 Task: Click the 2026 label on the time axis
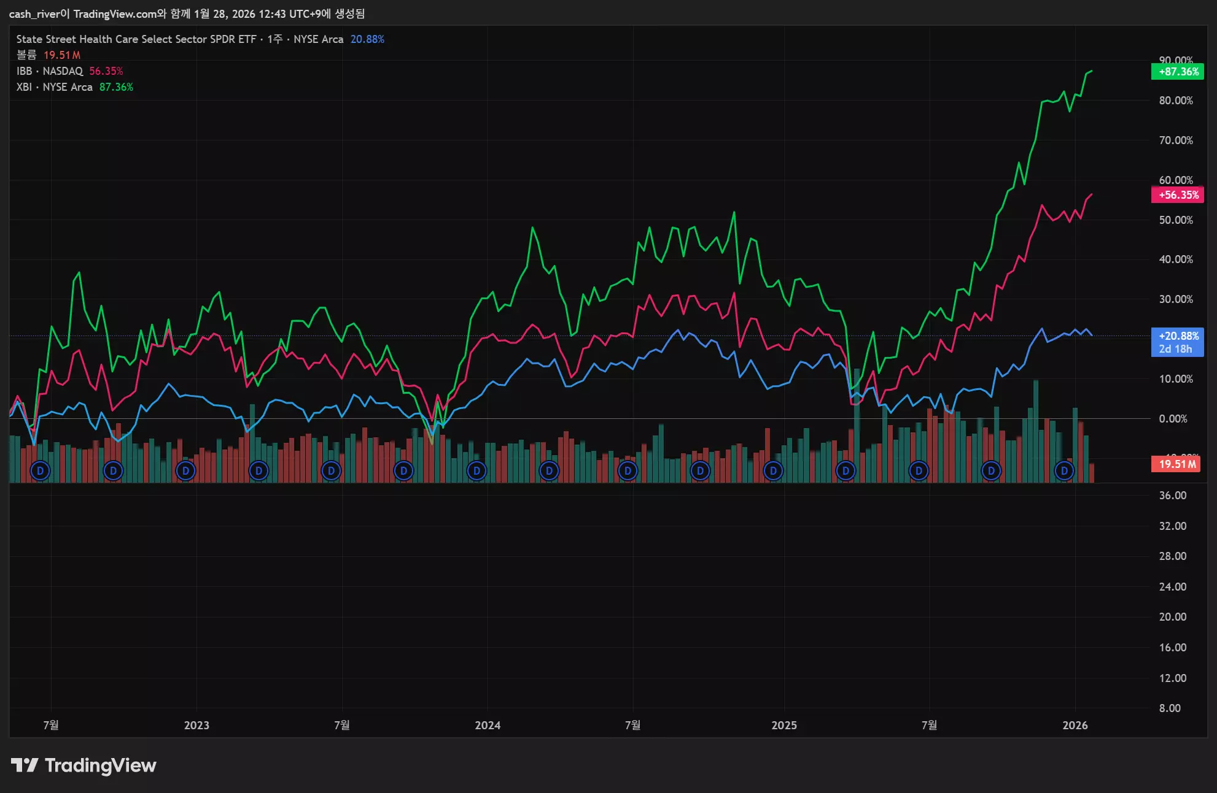(1075, 726)
